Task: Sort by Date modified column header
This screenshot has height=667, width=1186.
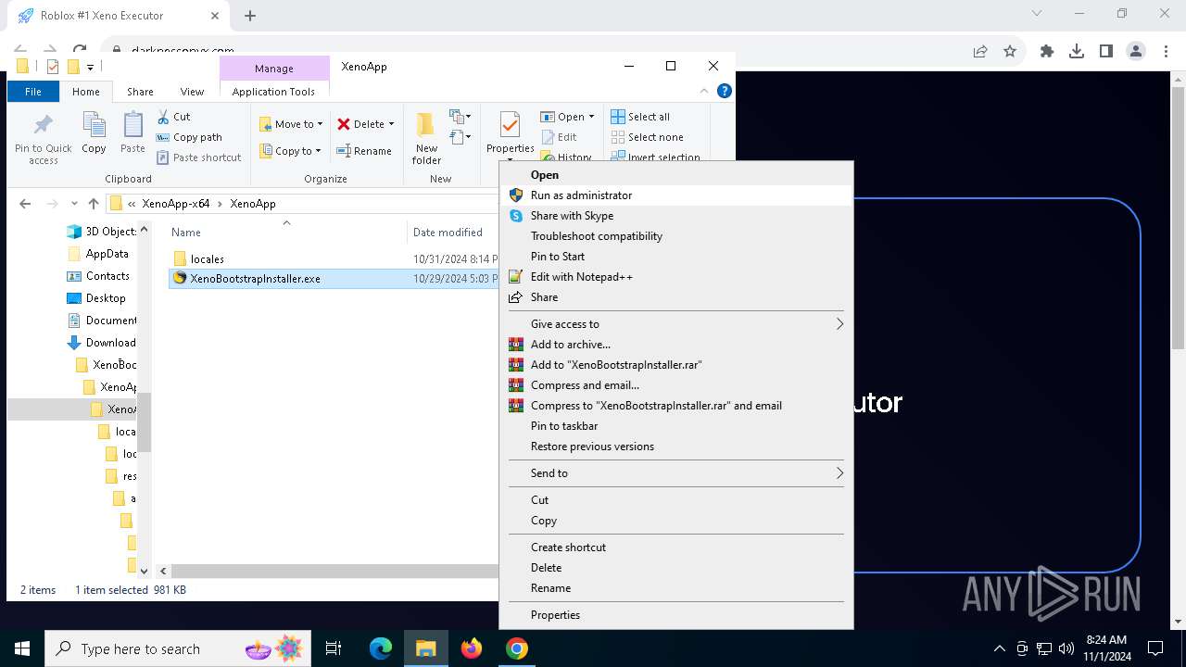Action: click(448, 233)
